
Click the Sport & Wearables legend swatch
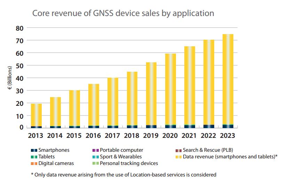tap(95, 157)
